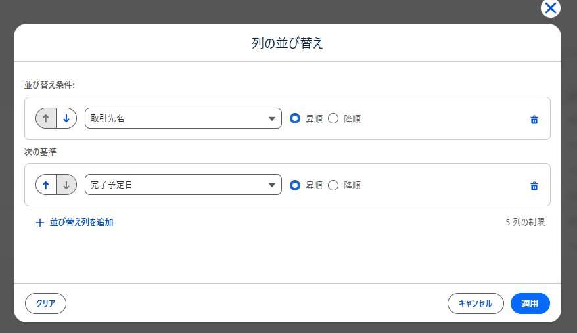Image resolution: width=577 pixels, height=333 pixels.
Task: Click the plus icon to add sort column
Action: pos(40,223)
